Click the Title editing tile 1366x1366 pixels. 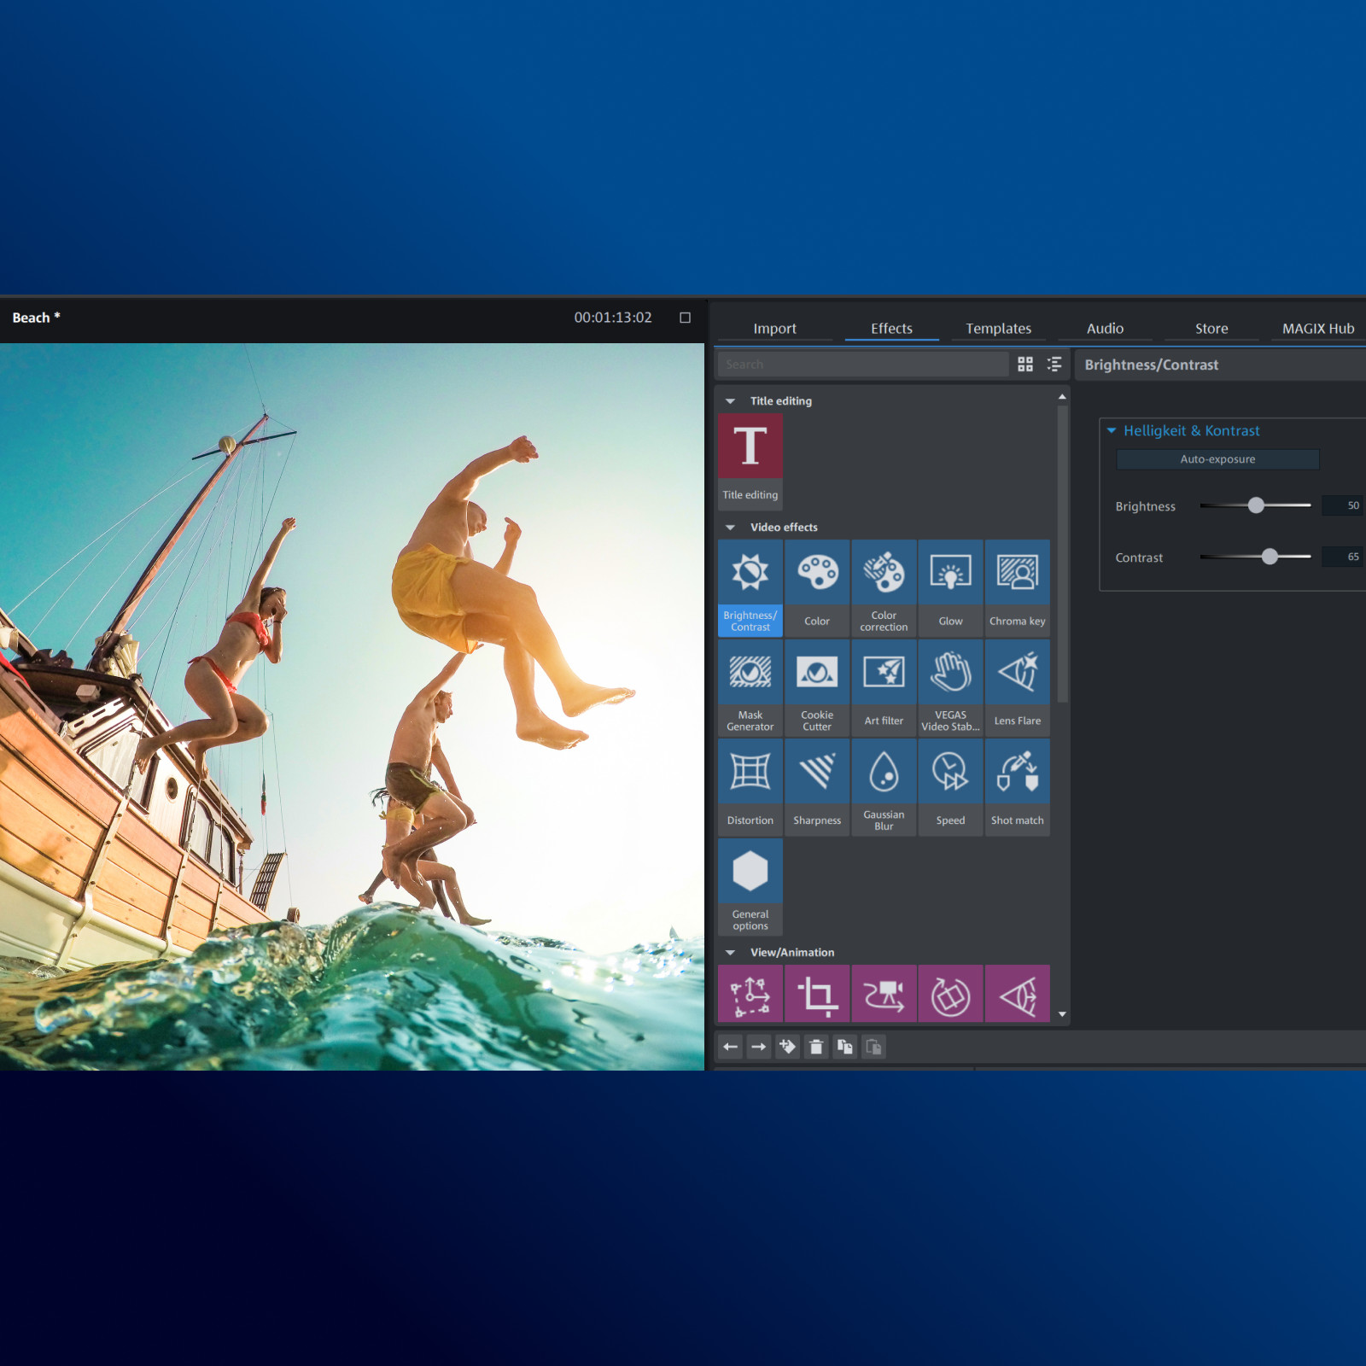[750, 462]
